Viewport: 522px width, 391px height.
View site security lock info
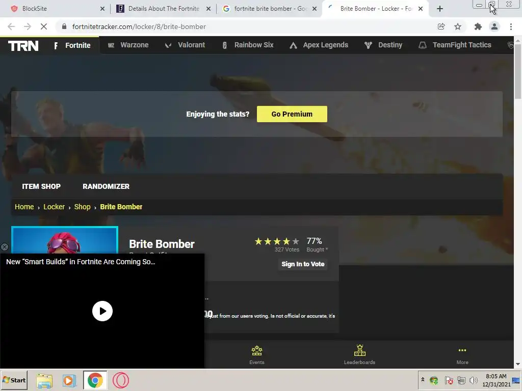tap(64, 26)
